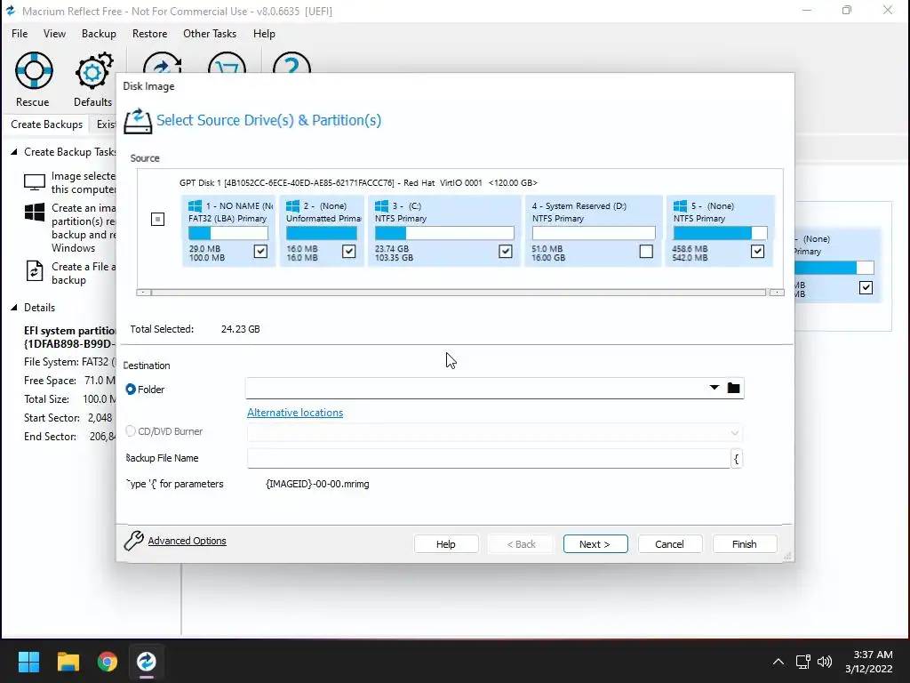
Task: Click the Windows logo on partition 1
Action: coord(195,205)
